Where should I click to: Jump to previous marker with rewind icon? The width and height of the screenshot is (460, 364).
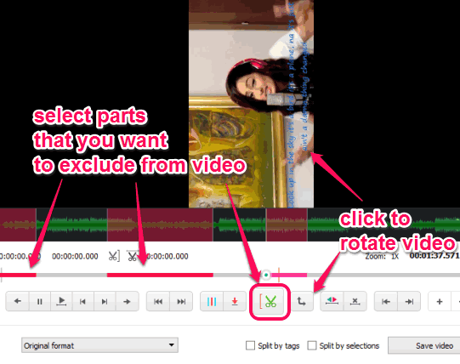point(158,301)
